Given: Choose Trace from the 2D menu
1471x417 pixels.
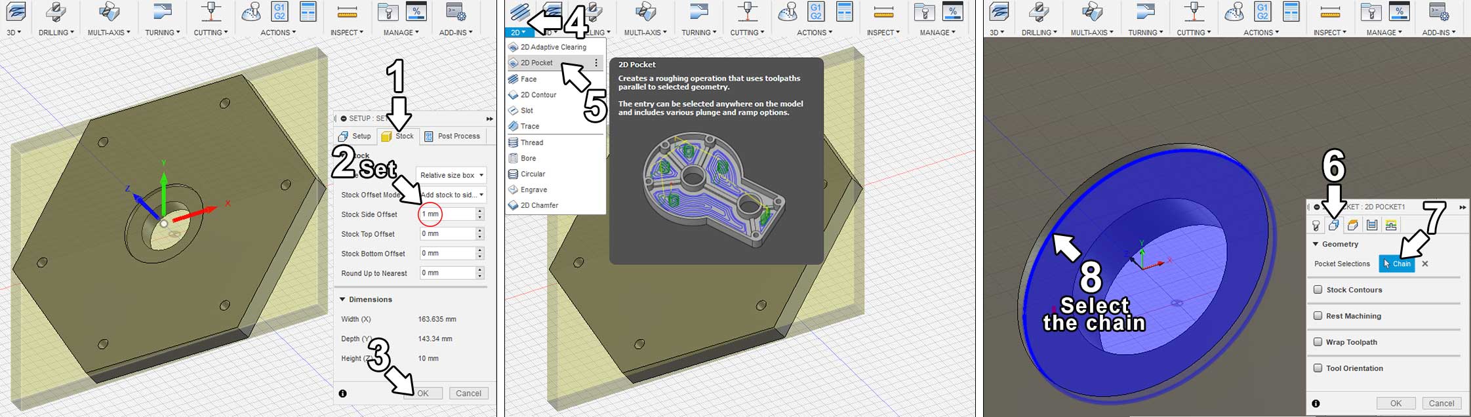Looking at the screenshot, I should (x=555, y=126).
